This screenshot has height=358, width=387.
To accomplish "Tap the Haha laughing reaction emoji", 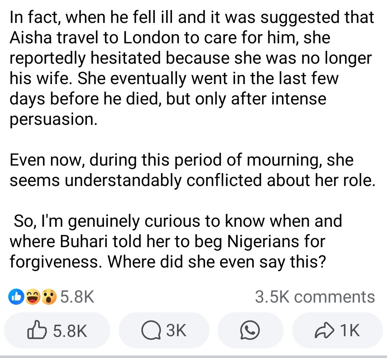I will pyautogui.click(x=32, y=296).
